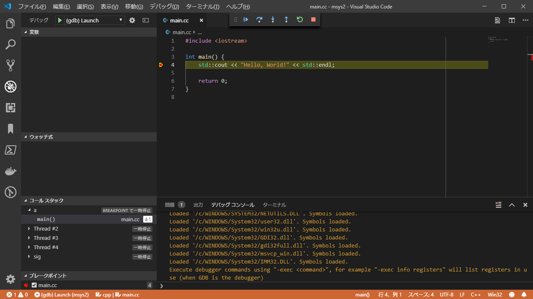Image resolution: width=533 pixels, height=299 pixels.
Task: Close the main.cc editor tab
Action: (x=201, y=20)
